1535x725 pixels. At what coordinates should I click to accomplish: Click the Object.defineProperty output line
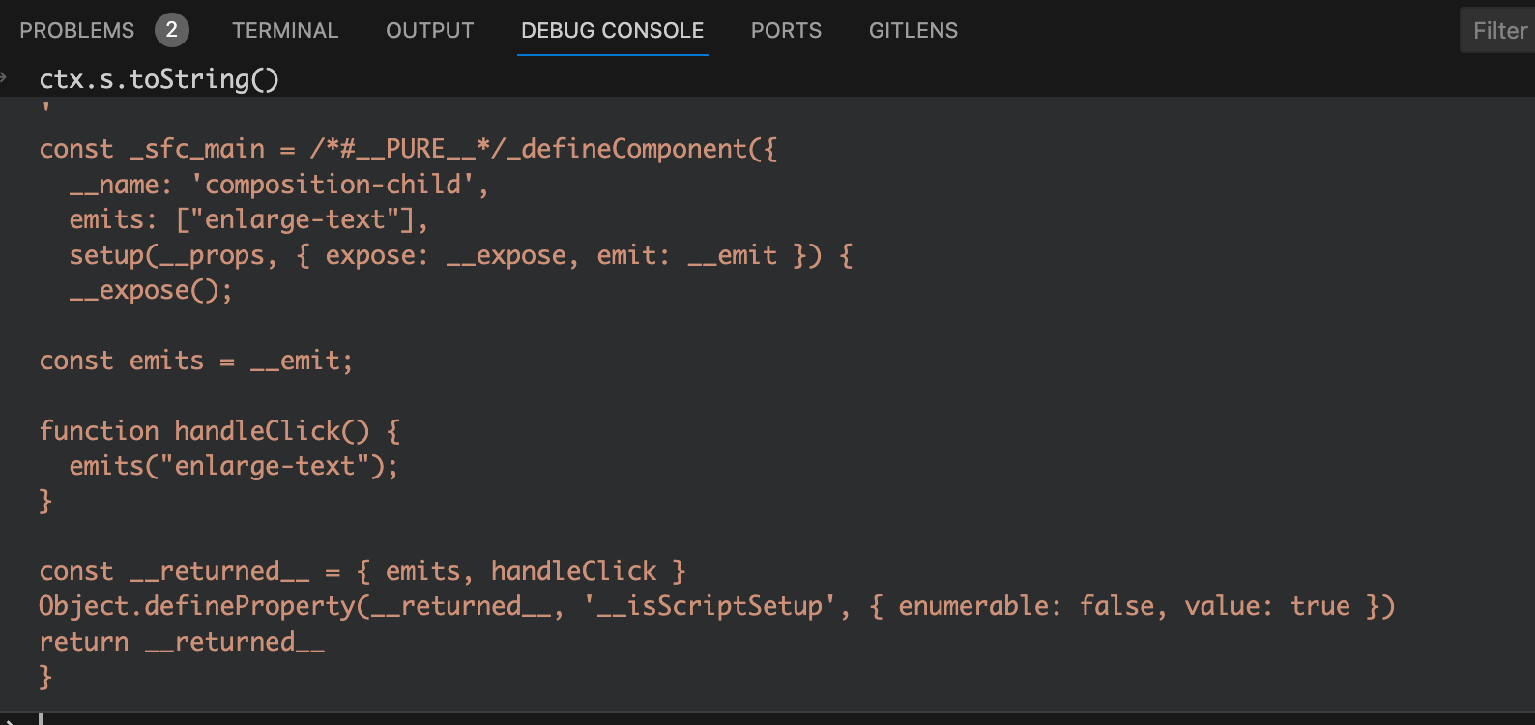tap(716, 606)
